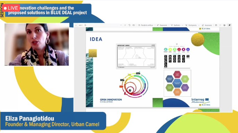Click the hexagon cluster diagram
The height and width of the screenshot is (133, 238).
[x=177, y=83]
